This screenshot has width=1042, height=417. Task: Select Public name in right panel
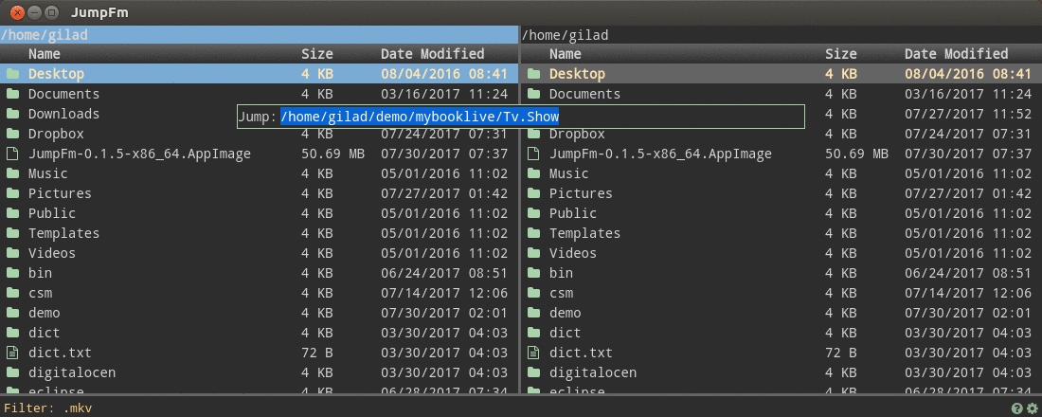click(x=573, y=213)
